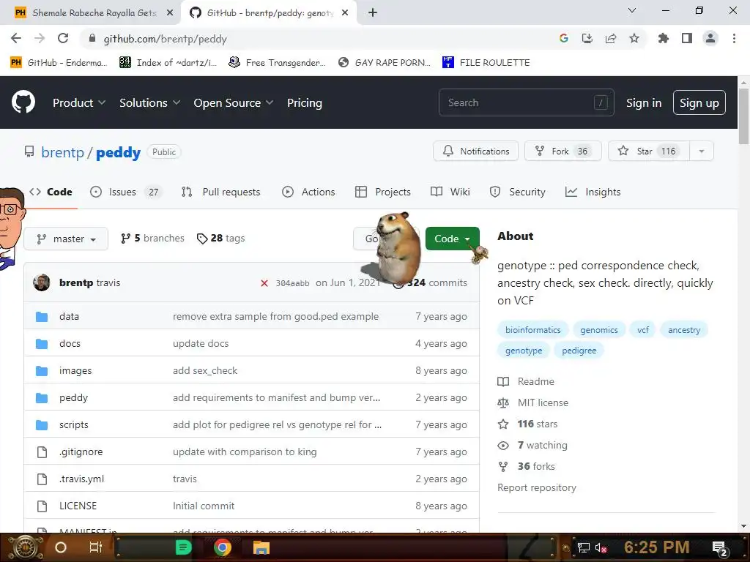
Task: Open the master branch dropdown
Action: tap(66, 239)
